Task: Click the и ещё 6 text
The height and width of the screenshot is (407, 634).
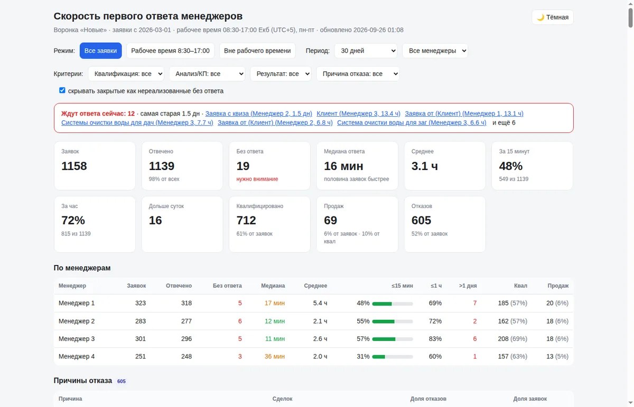Action: point(504,122)
